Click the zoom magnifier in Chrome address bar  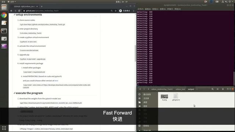tap(112, 11)
